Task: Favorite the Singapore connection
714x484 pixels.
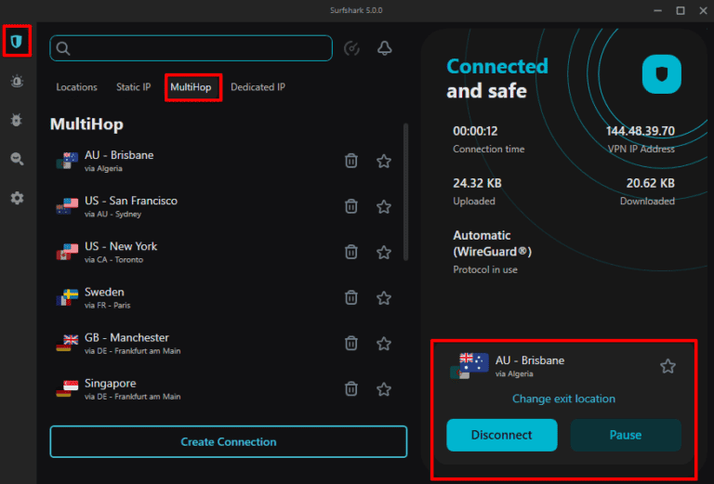Action: [x=384, y=389]
